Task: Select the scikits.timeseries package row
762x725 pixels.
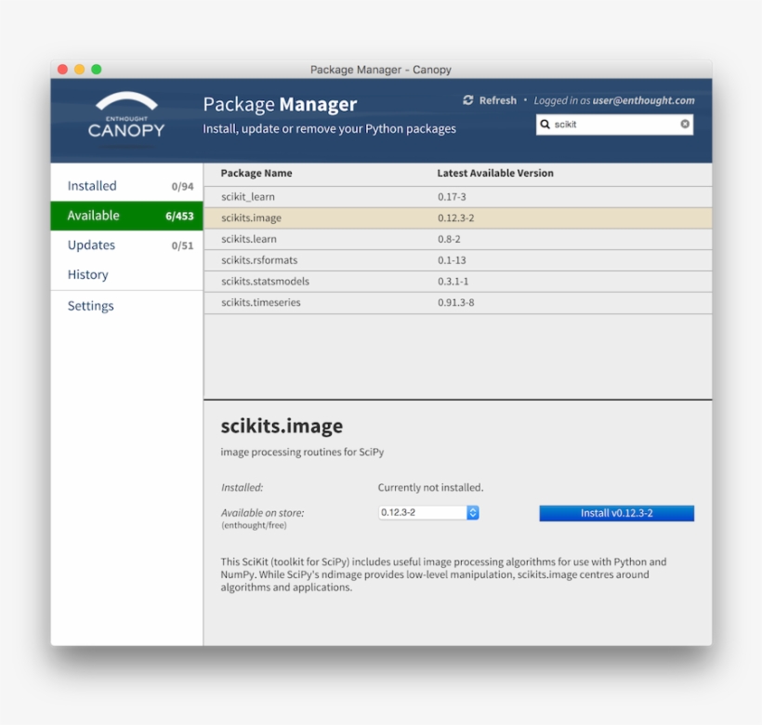Action: tap(458, 302)
